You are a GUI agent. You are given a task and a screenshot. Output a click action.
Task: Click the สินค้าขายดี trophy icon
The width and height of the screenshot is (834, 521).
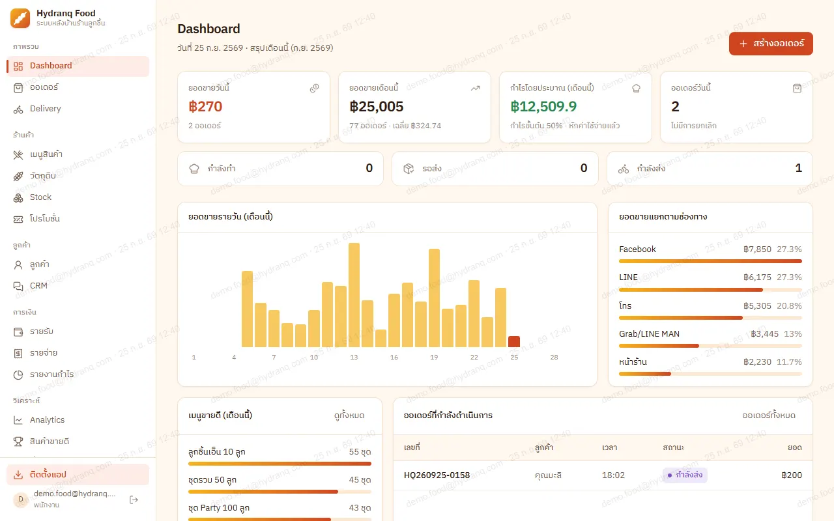[x=18, y=442]
